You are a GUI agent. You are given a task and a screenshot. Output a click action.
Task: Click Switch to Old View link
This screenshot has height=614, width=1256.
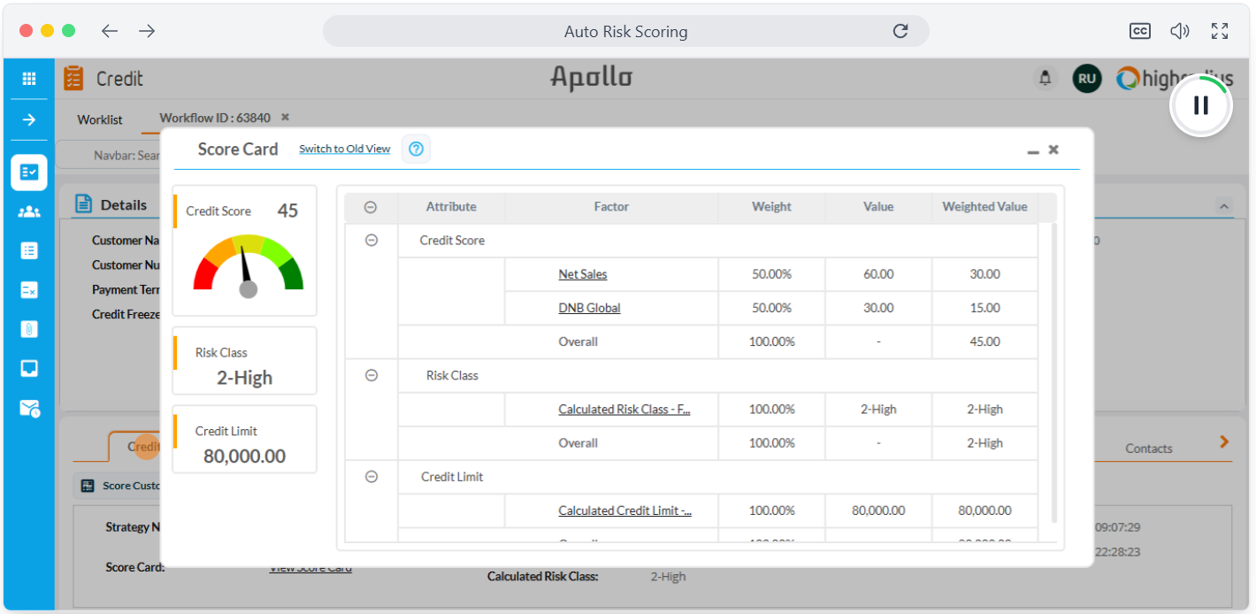click(x=344, y=149)
